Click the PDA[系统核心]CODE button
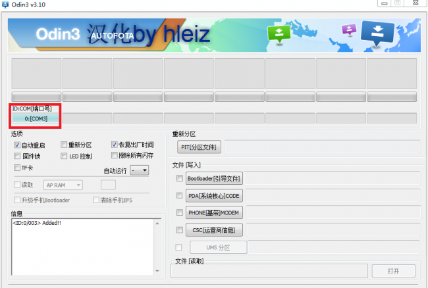This screenshot has height=288, width=428. (214, 196)
